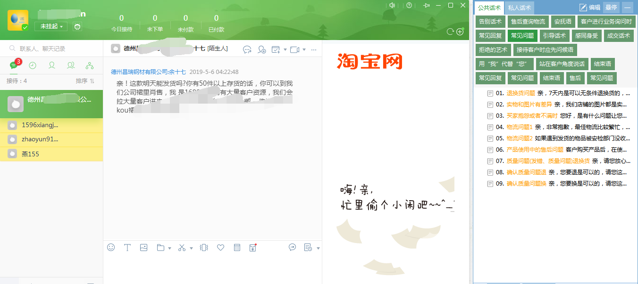Expand the arrow beside the message history icon
The width and height of the screenshot is (638, 284).
click(318, 248)
